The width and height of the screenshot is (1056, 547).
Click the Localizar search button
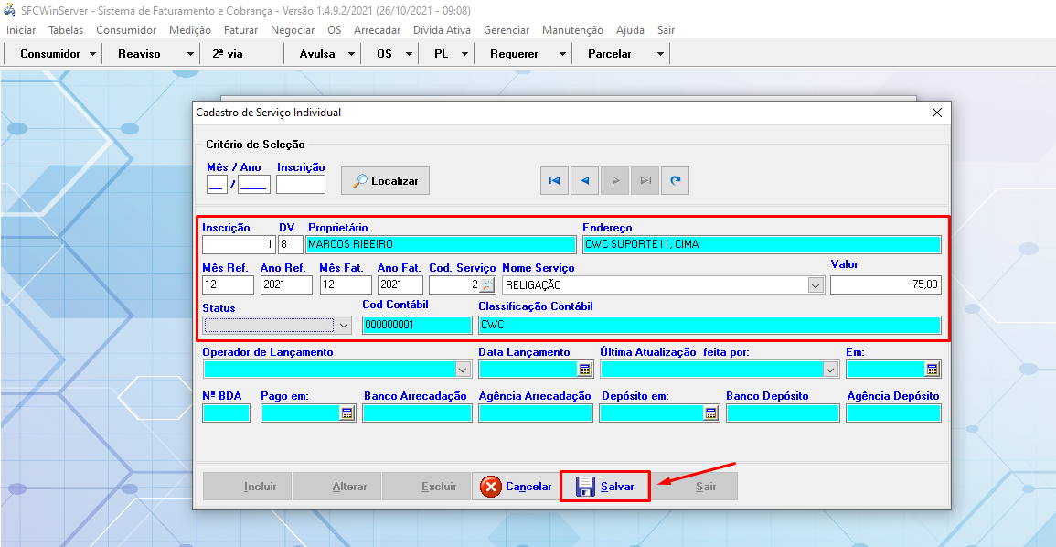point(385,181)
